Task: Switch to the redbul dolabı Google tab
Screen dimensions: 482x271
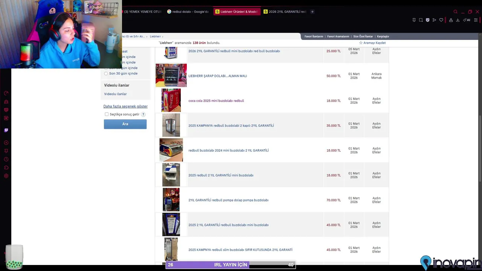Action: tap(188, 12)
